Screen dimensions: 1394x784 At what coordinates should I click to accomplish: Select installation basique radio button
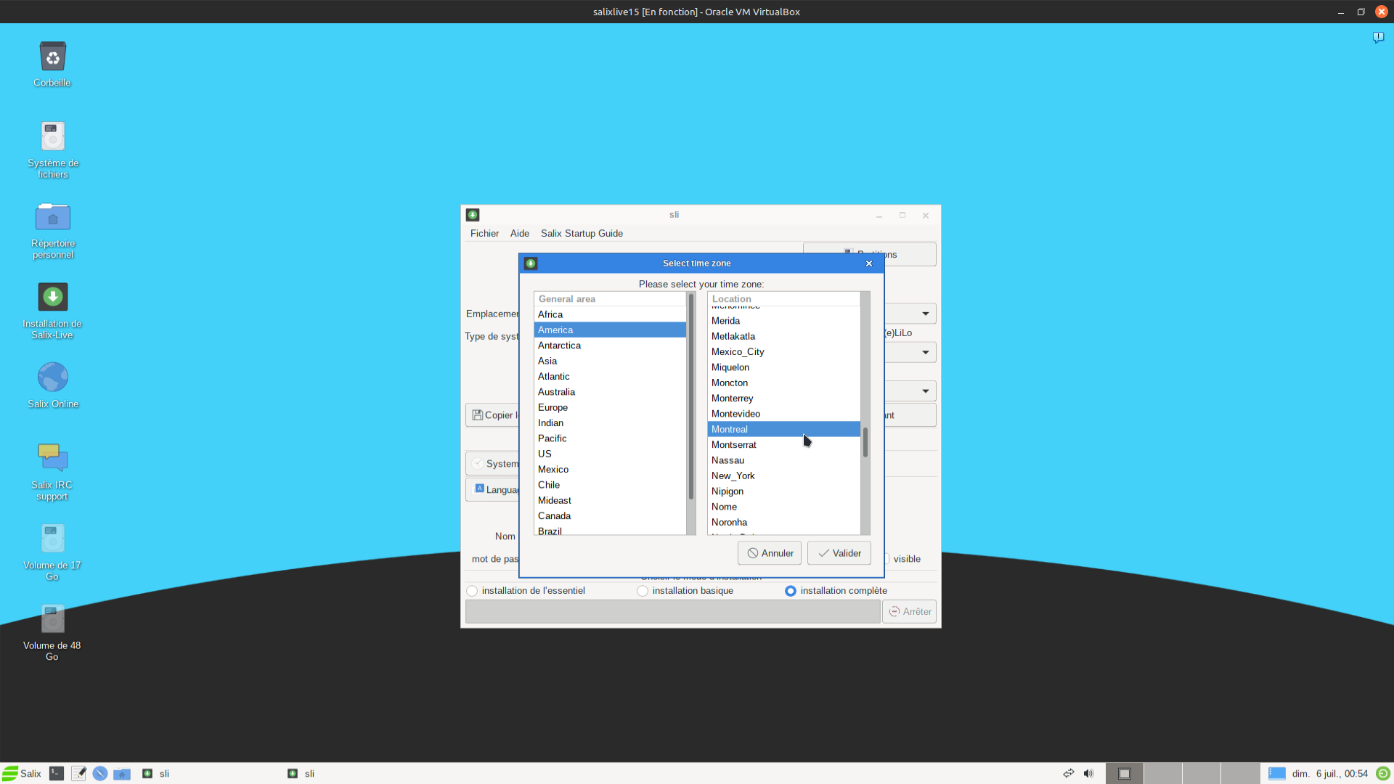(643, 591)
